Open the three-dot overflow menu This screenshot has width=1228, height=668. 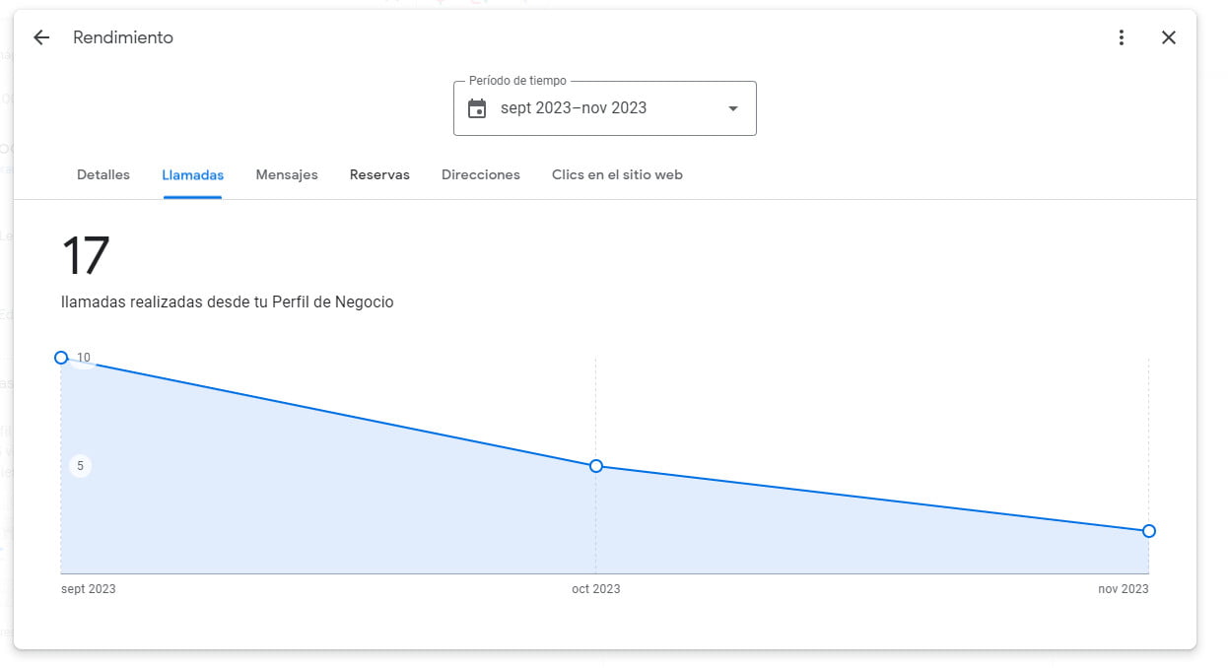click(x=1122, y=36)
